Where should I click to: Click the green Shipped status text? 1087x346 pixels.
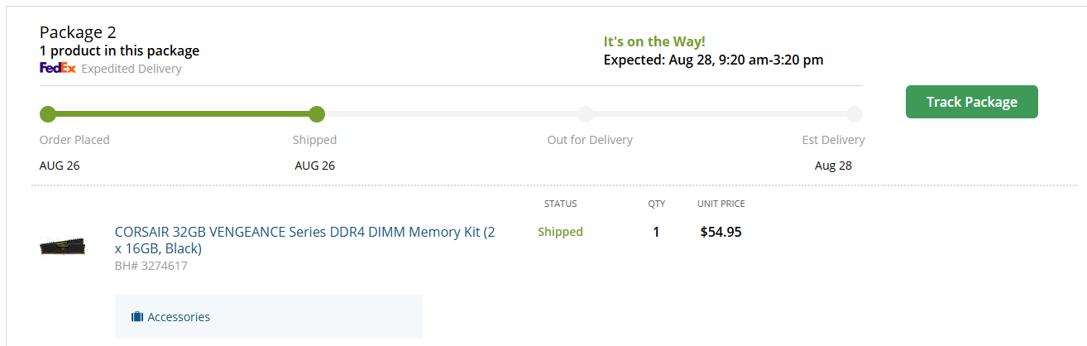(560, 232)
